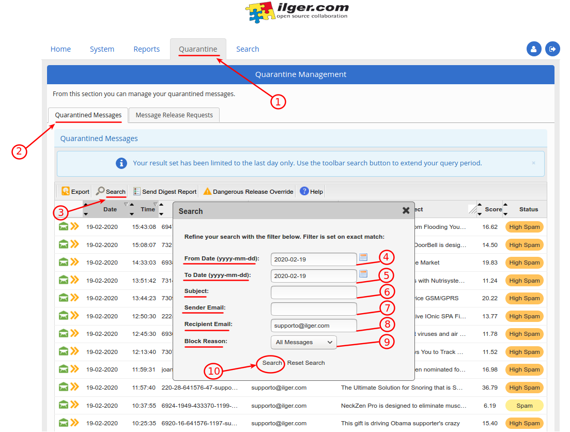The image size is (570, 432).
Task: Switch to Message Release Requests tab
Action: pyautogui.click(x=174, y=115)
